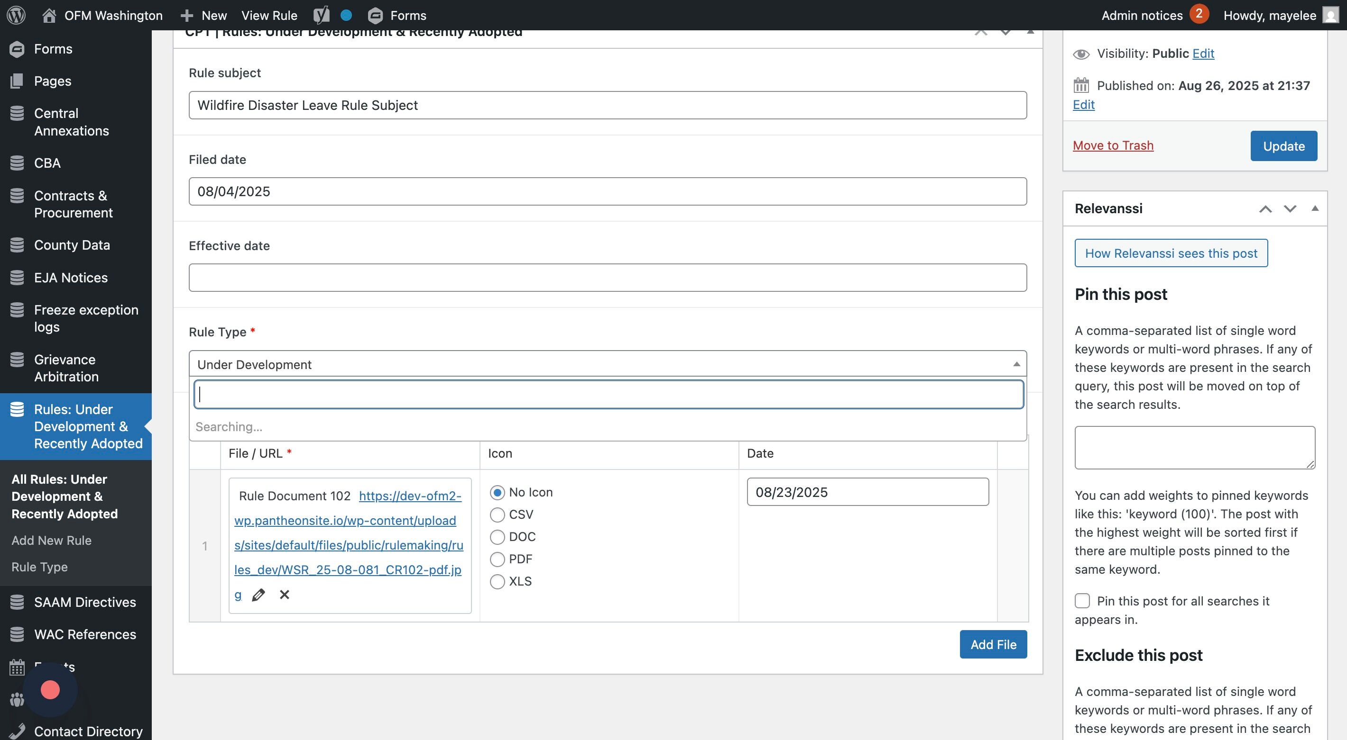Select the CSV icon radio option
Screen dimensions: 1347x740
[x=497, y=515]
